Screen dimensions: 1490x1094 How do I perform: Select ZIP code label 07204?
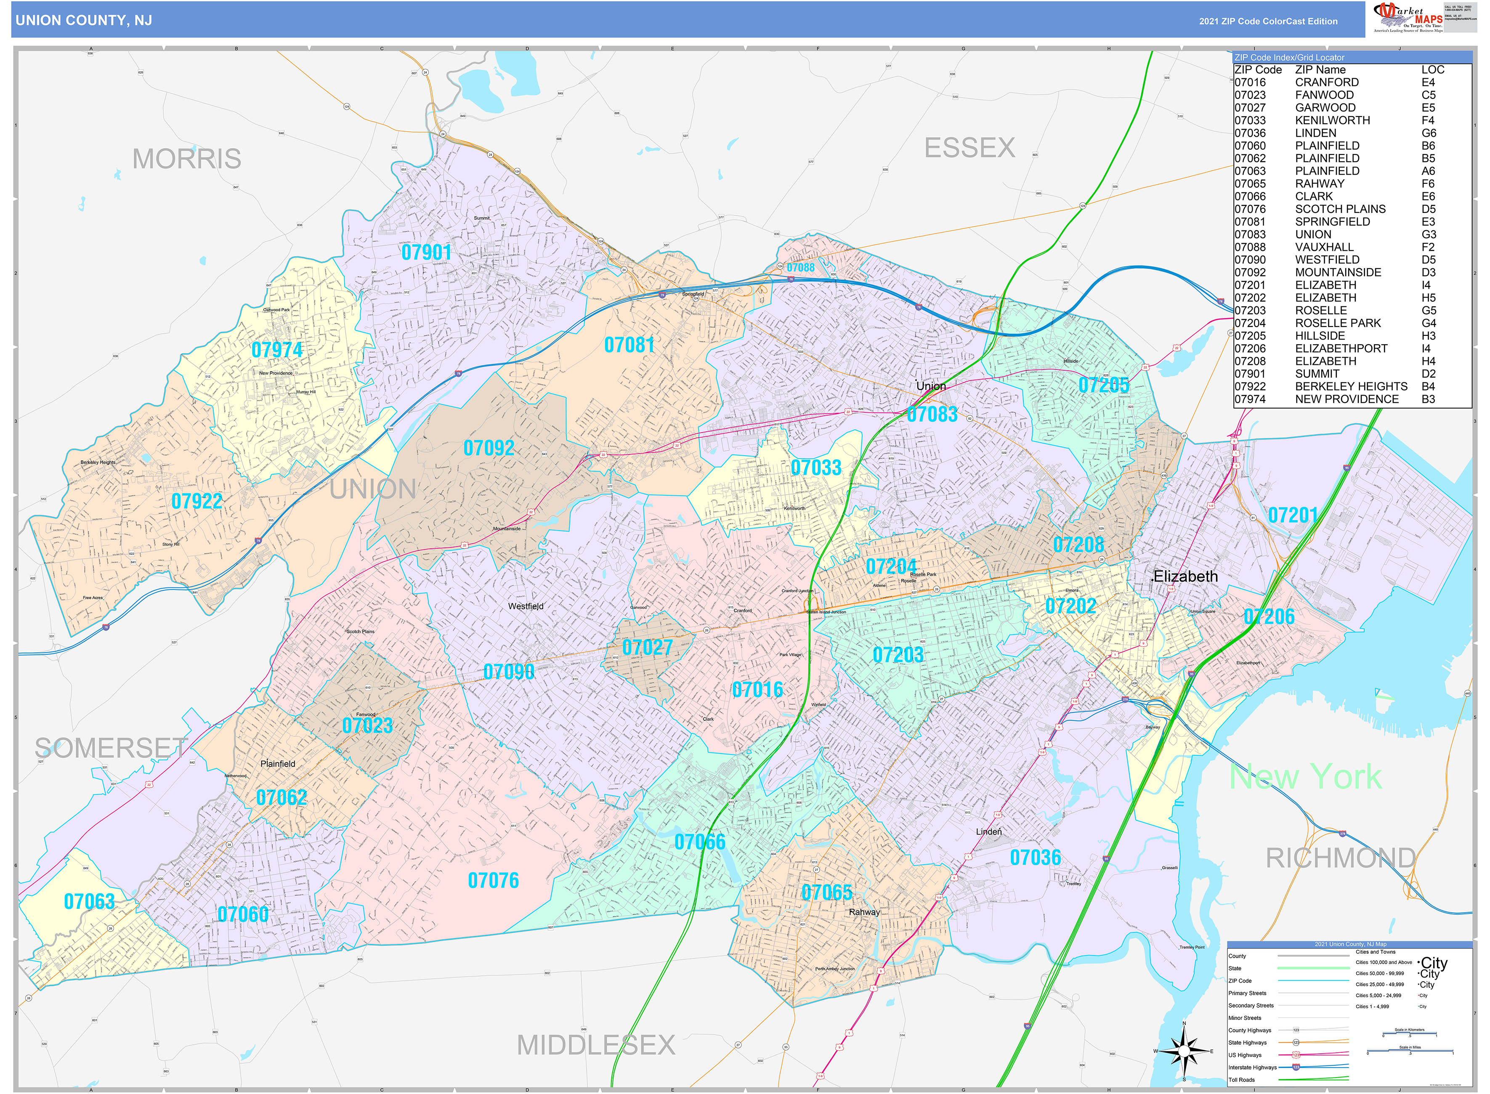[x=891, y=567]
